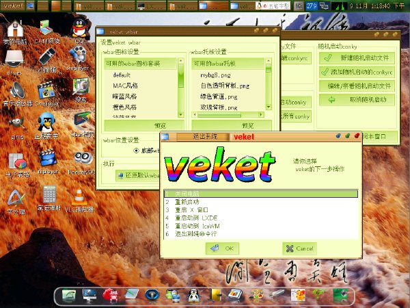Open the veket start menu on the top panel

(13, 5)
